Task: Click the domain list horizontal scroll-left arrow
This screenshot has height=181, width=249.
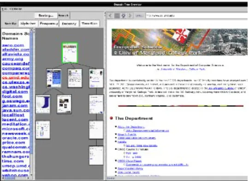Action: point(3,178)
